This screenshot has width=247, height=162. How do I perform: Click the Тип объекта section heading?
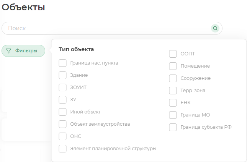76,49
